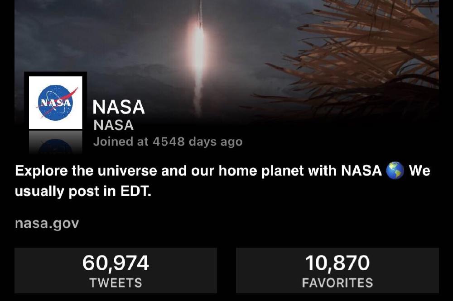Select the large white NASA display name

118,107
